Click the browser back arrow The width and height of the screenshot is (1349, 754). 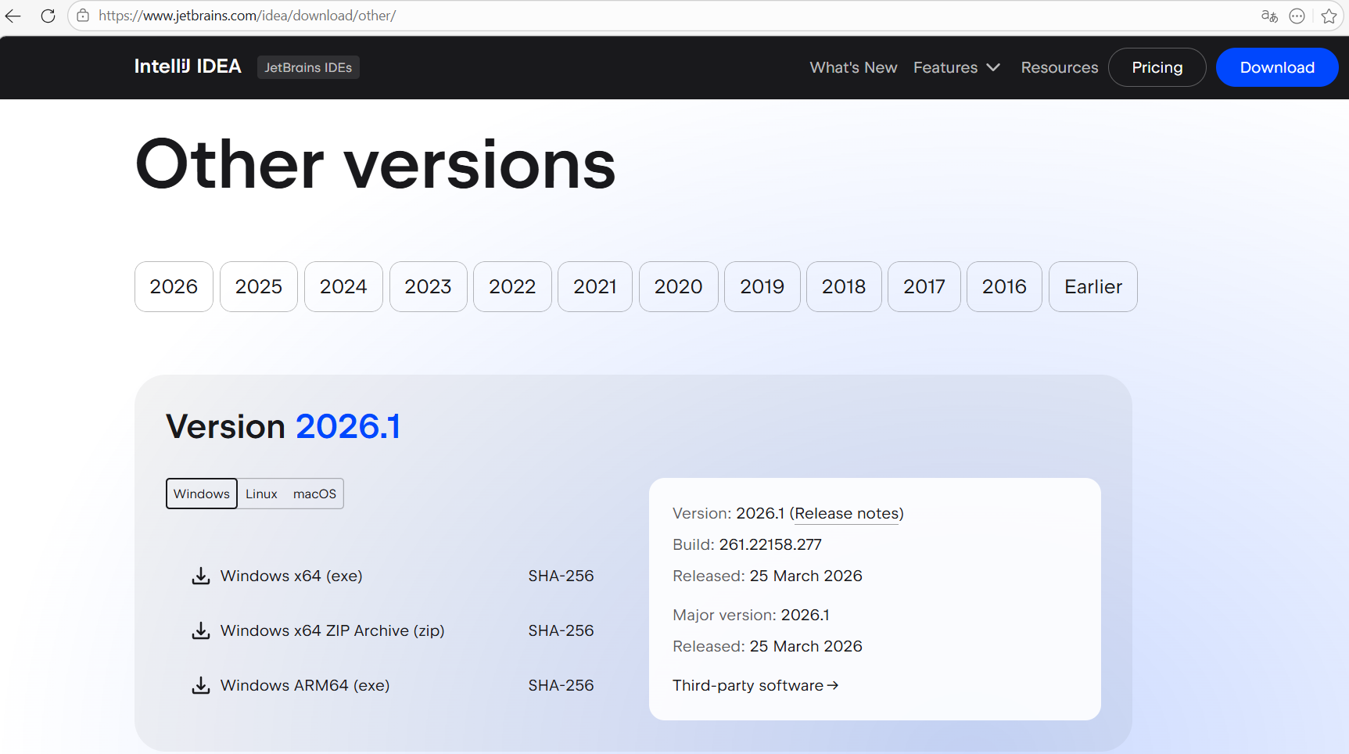(13, 16)
